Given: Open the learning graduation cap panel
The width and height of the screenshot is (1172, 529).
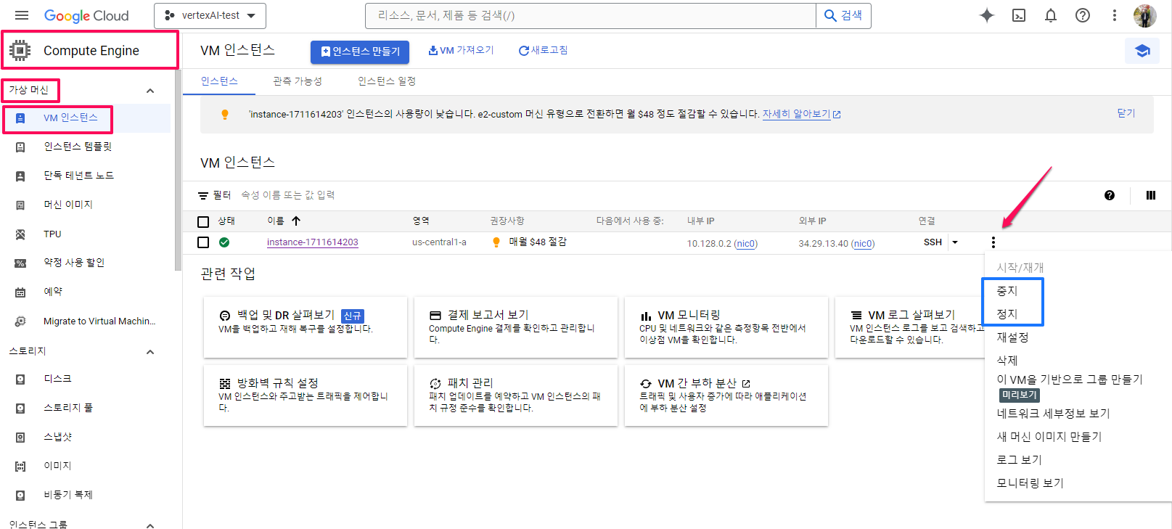Looking at the screenshot, I should 1142,51.
